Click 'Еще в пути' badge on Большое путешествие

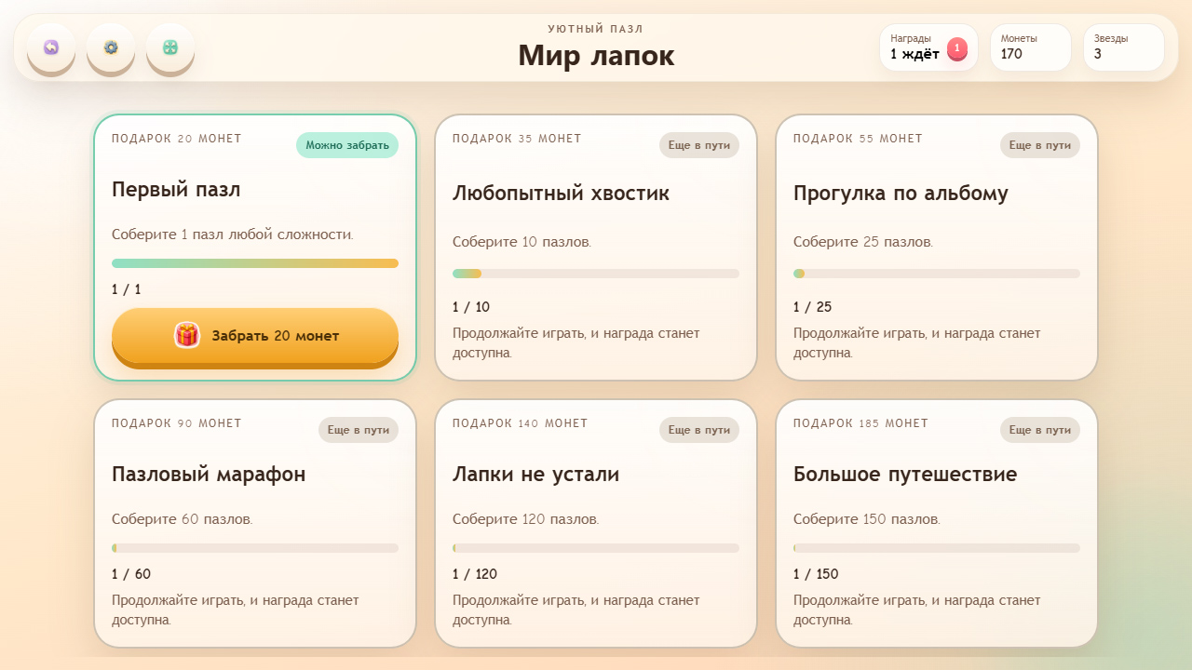(1040, 430)
